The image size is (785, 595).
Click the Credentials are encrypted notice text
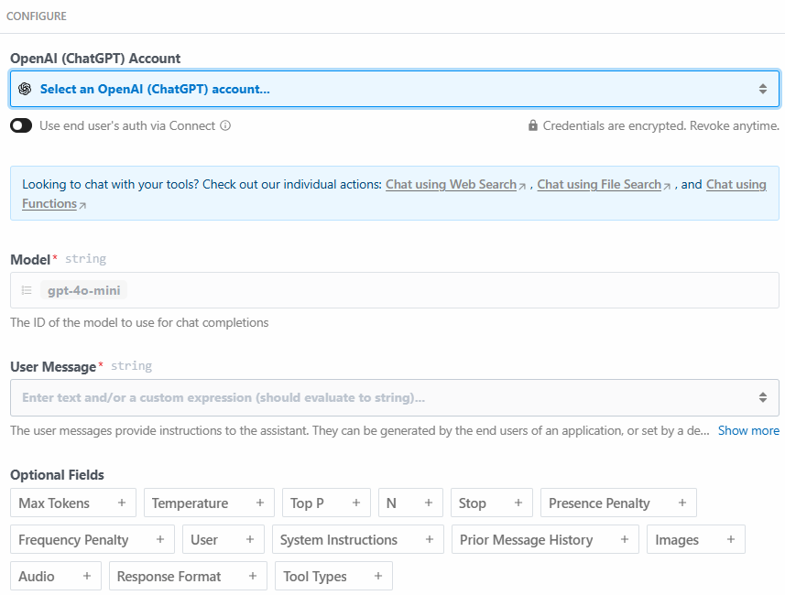click(660, 125)
